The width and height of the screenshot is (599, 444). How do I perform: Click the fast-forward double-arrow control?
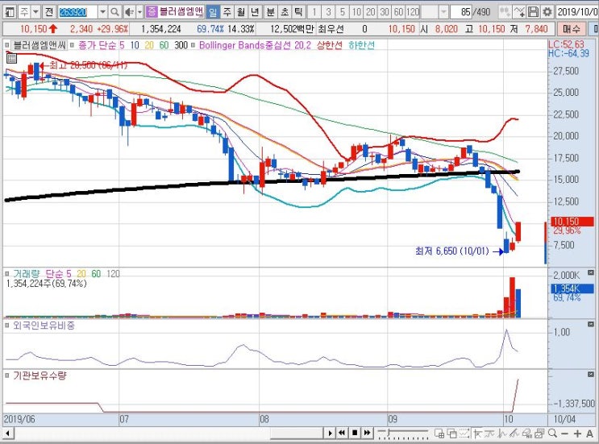(367, 433)
